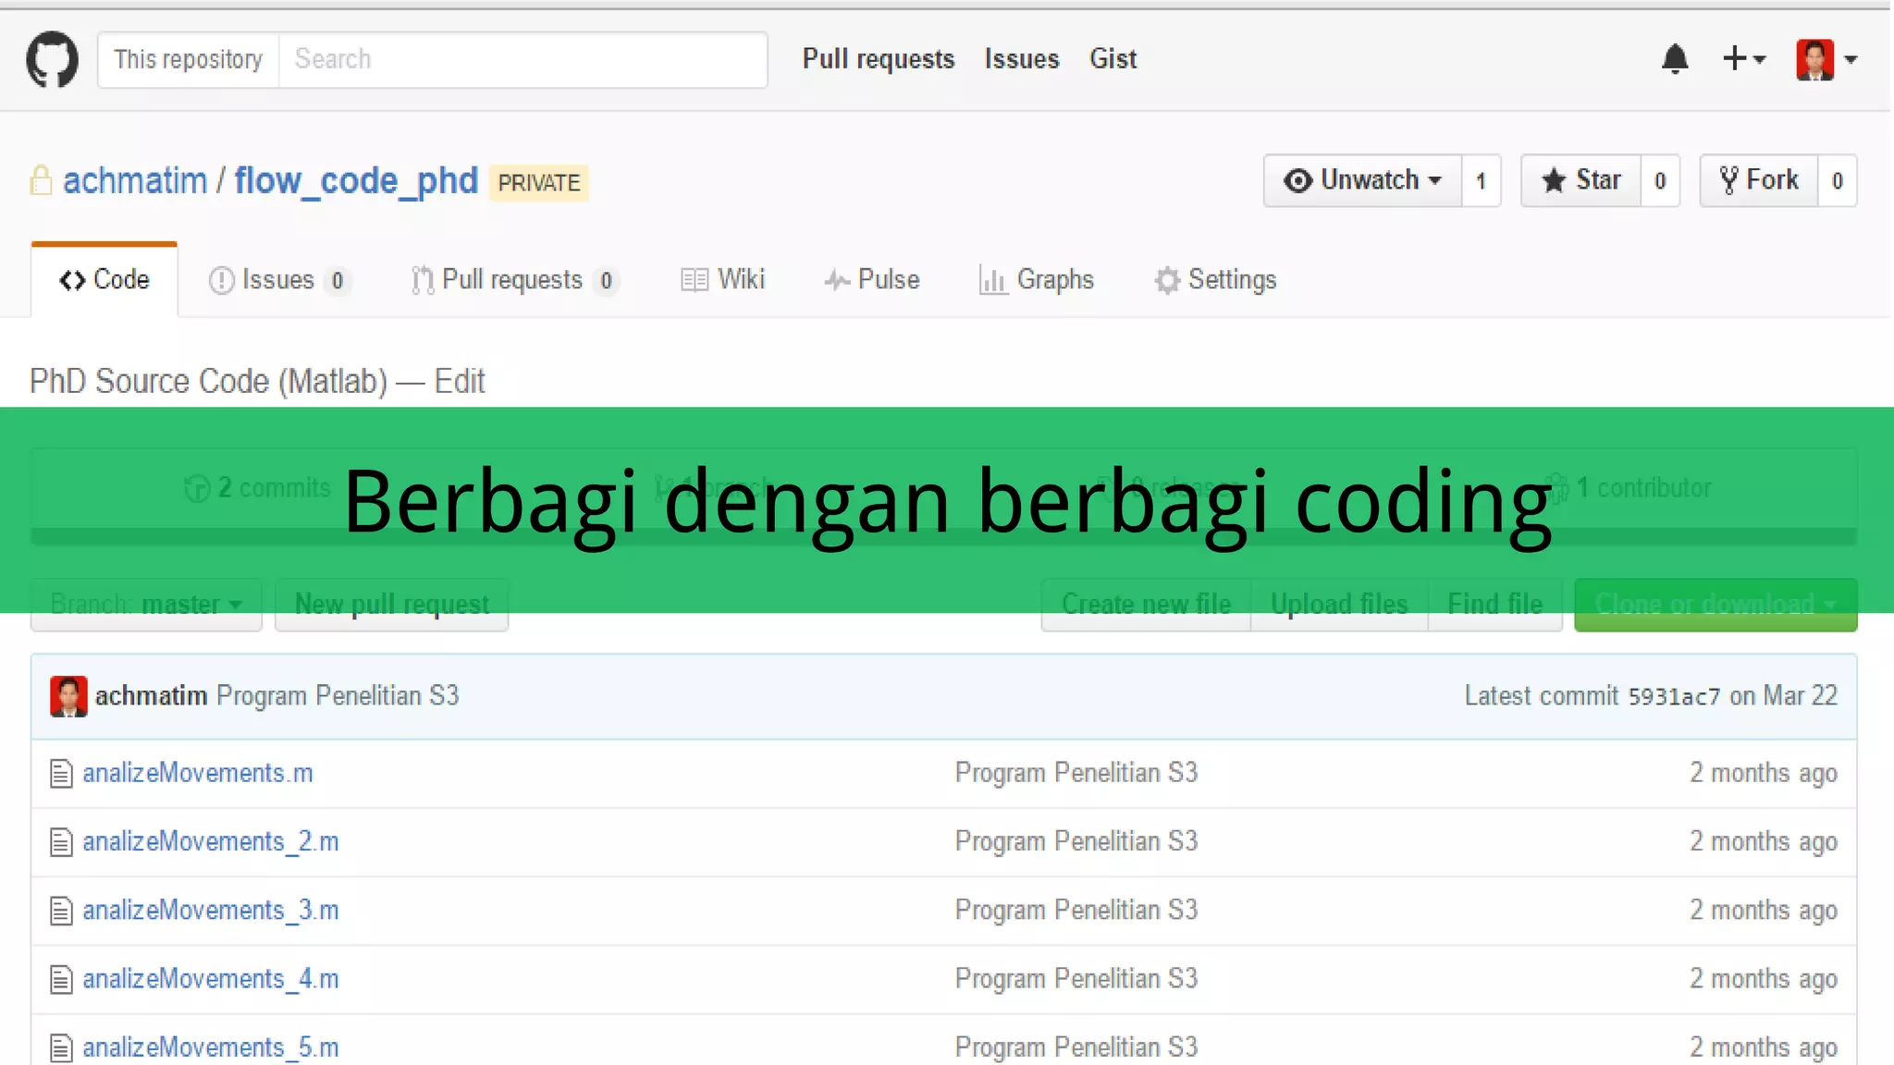1894x1065 pixels.
Task: Open achmatim author name in commit bar
Action: coord(151,696)
